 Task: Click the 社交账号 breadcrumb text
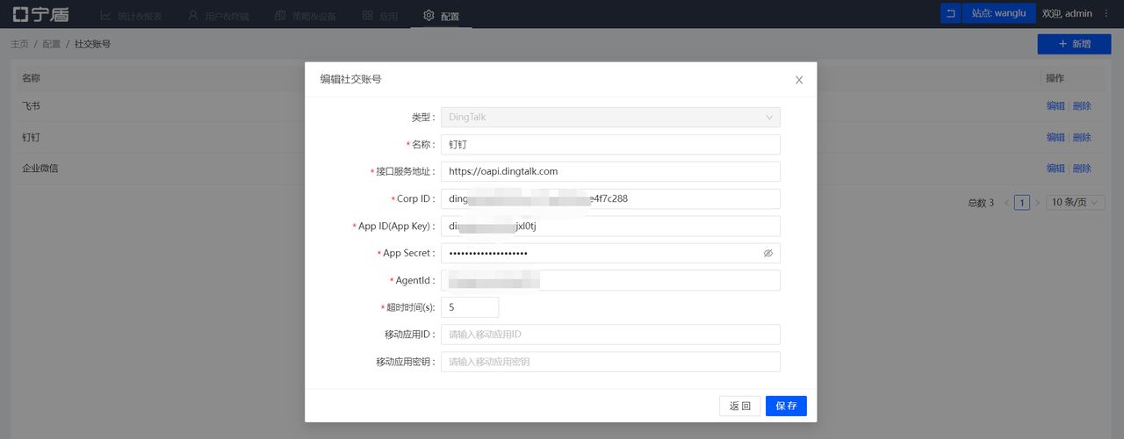tap(92, 44)
